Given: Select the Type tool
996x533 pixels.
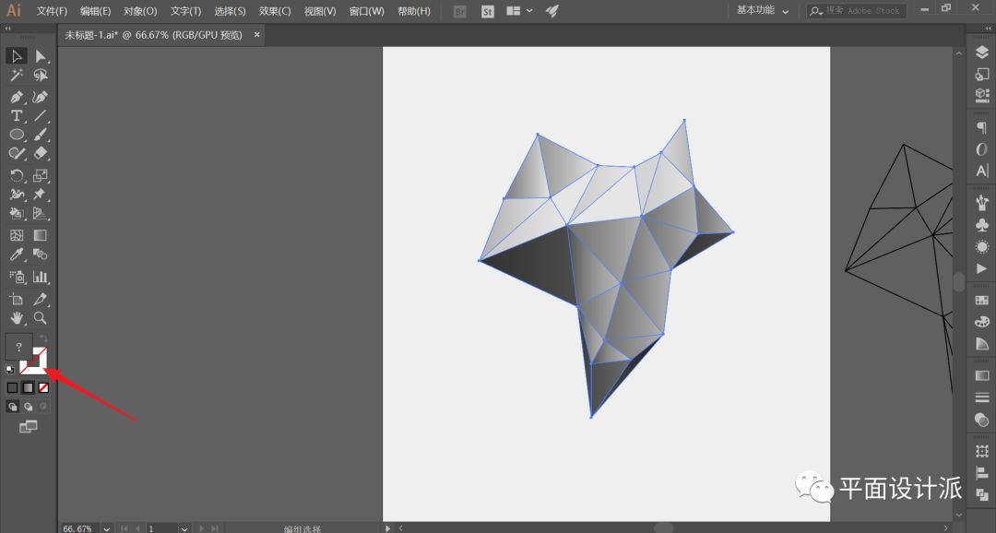Looking at the screenshot, I should (x=17, y=116).
